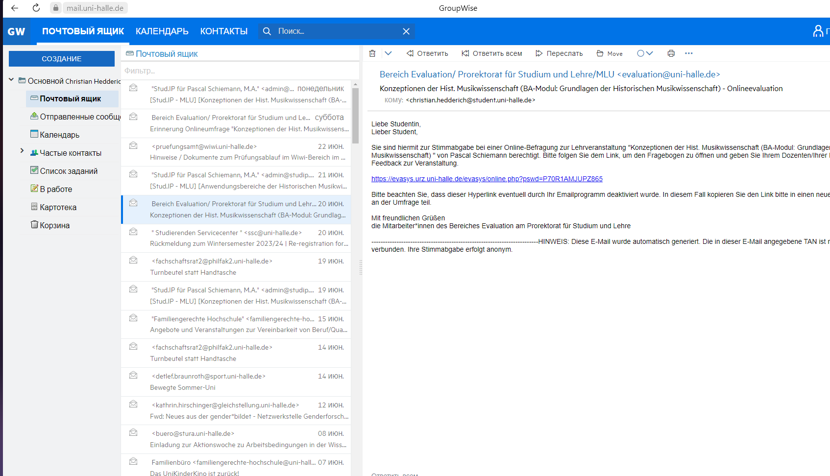This screenshot has width=830, height=476.
Task: Clear the search box with X
Action: [x=406, y=31]
